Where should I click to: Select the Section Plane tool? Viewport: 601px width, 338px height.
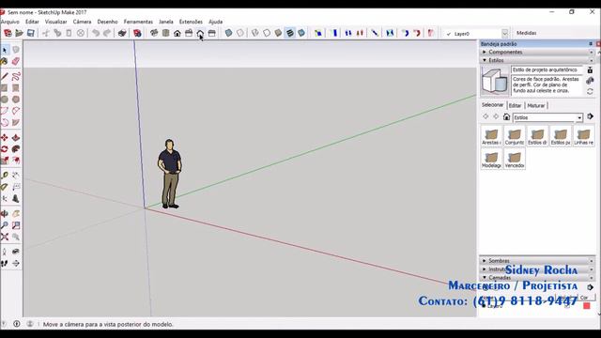(16, 263)
